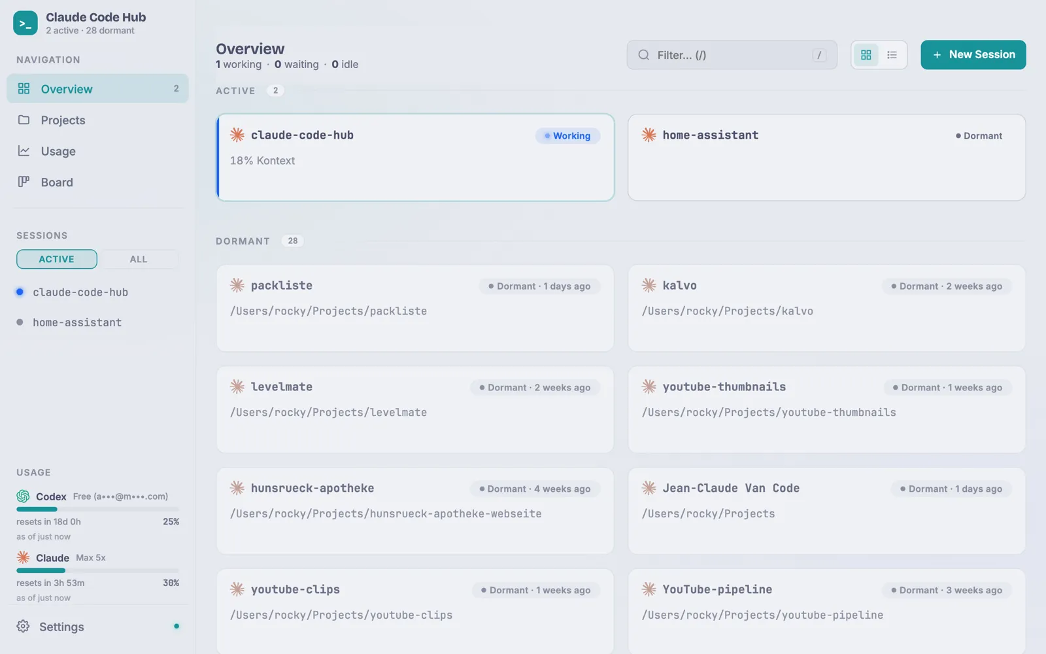Click the Claude icon on Jean-Claude Van Code card
Viewport: 1046px width, 654px height.
pos(649,488)
